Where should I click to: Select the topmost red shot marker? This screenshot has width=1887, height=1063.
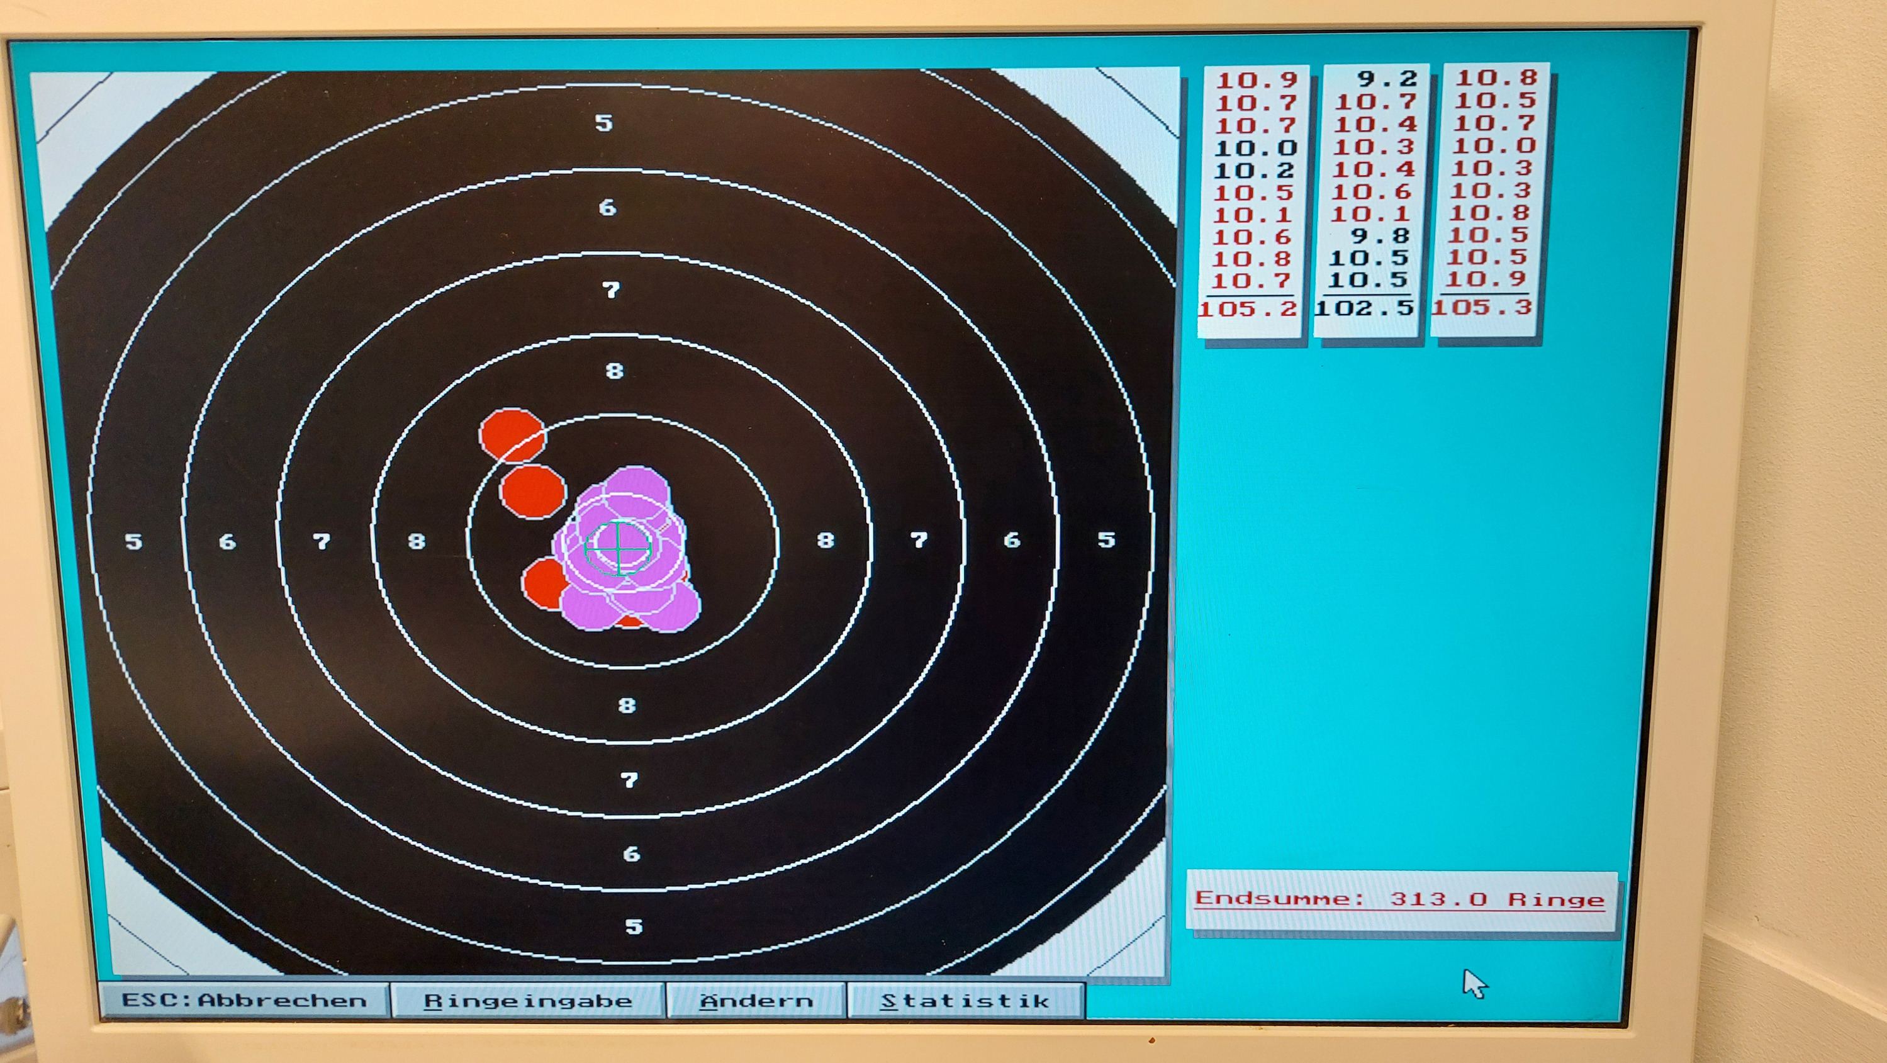click(x=512, y=434)
